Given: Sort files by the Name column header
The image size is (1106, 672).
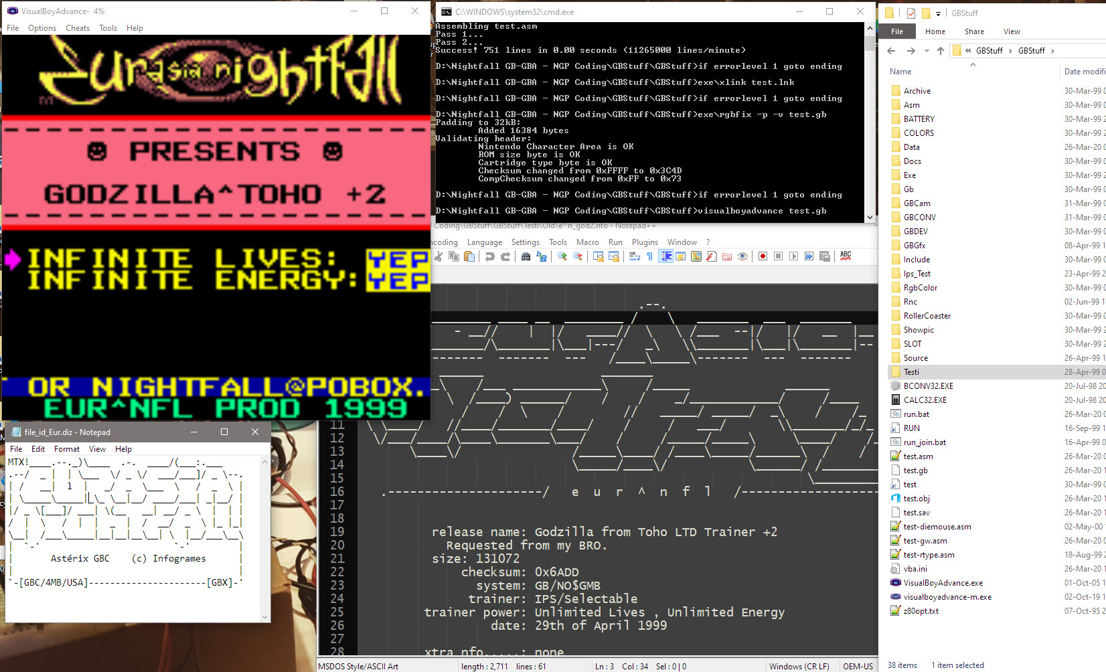Looking at the screenshot, I should (x=900, y=72).
